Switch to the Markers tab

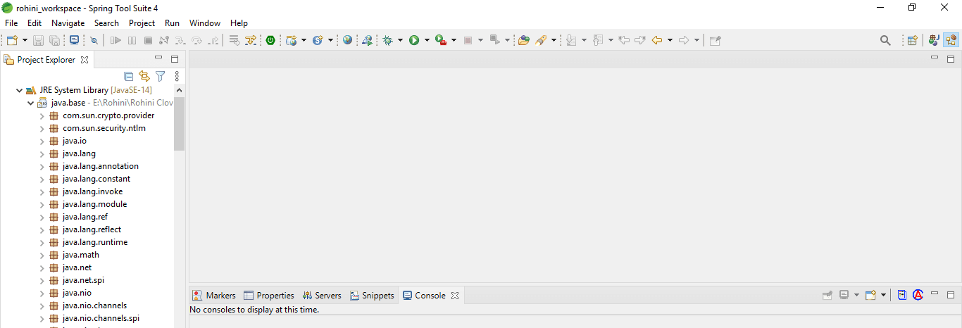215,296
